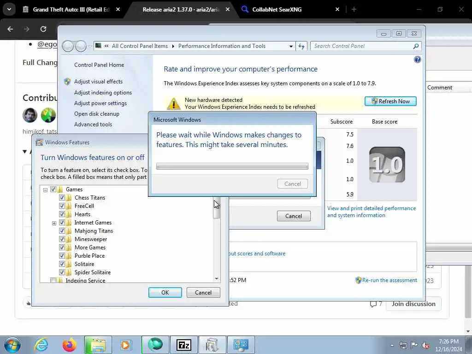Uncheck Mahjong Titans feature
This screenshot has height=354, width=472.
[62, 231]
